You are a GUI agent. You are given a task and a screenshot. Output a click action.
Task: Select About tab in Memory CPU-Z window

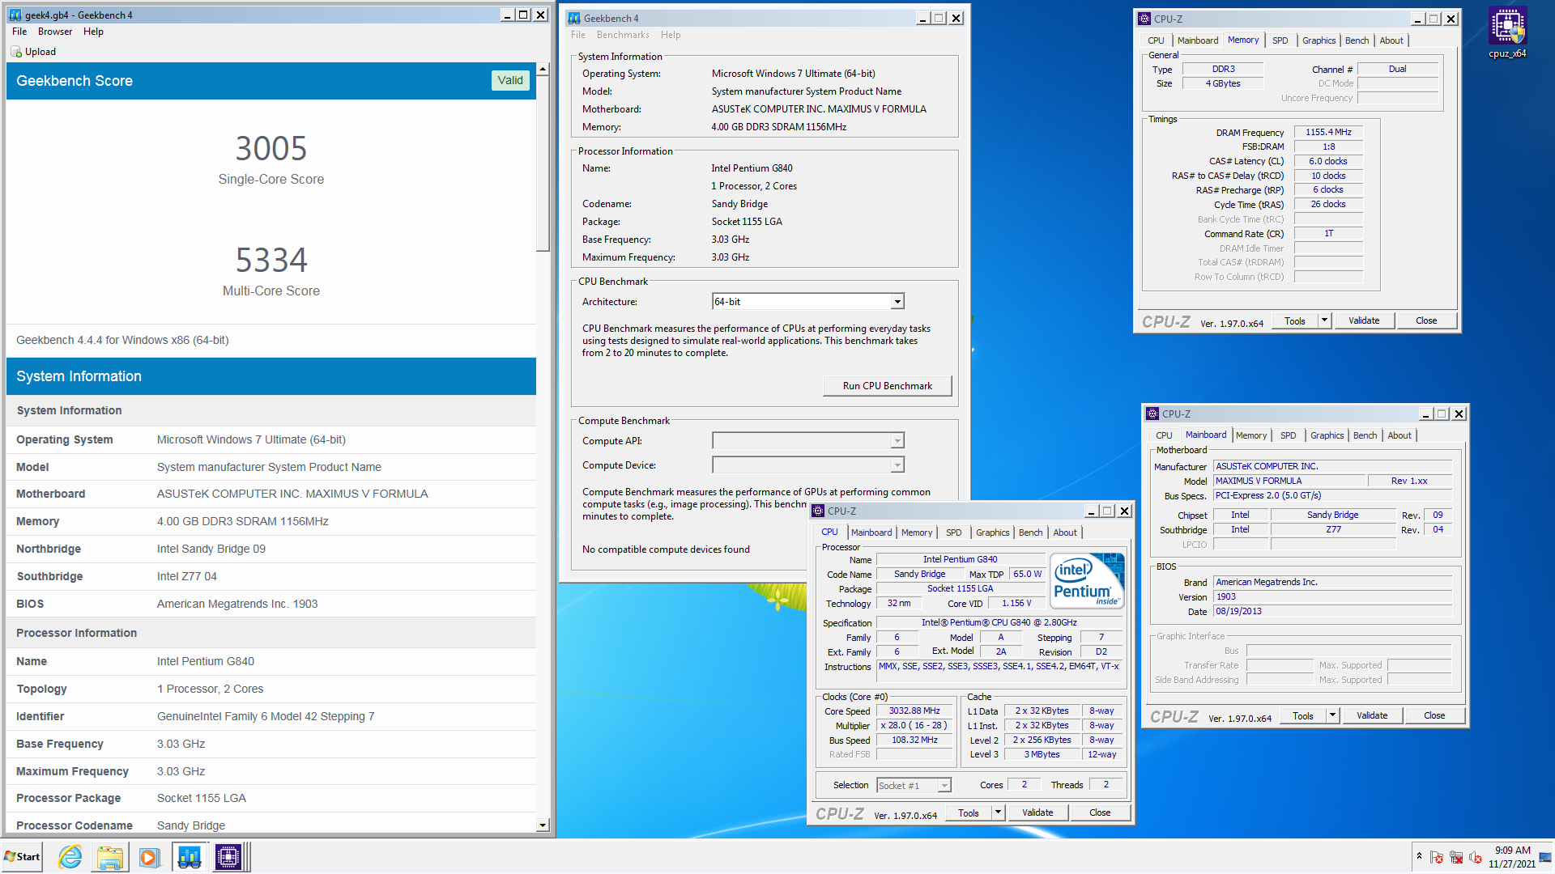click(x=1391, y=40)
